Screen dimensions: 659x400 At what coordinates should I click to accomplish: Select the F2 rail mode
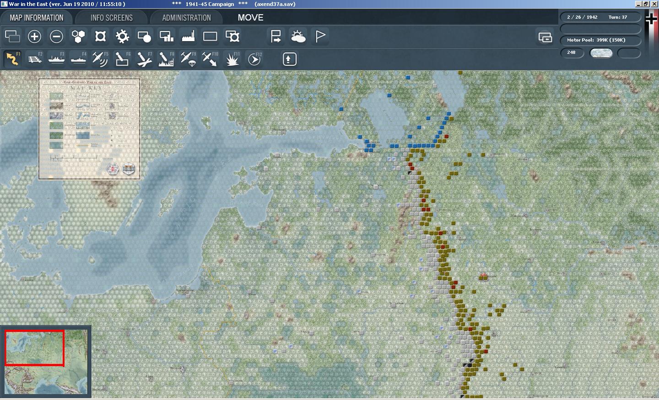pyautogui.click(x=34, y=59)
